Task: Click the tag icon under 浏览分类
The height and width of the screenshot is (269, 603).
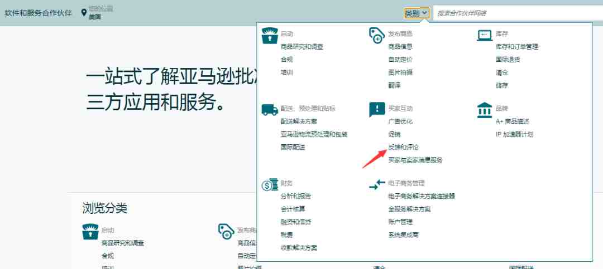Action: click(x=226, y=231)
